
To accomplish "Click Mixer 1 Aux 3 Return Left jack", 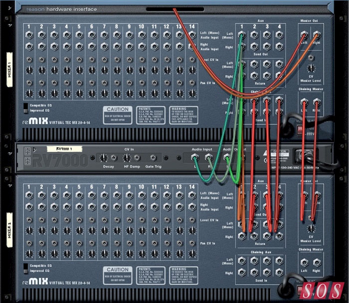I will coord(267,64).
